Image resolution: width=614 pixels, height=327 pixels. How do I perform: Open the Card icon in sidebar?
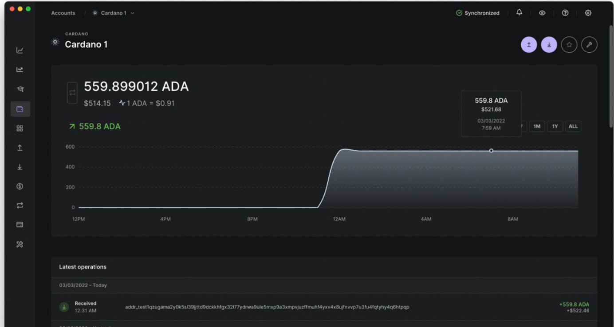(20, 225)
